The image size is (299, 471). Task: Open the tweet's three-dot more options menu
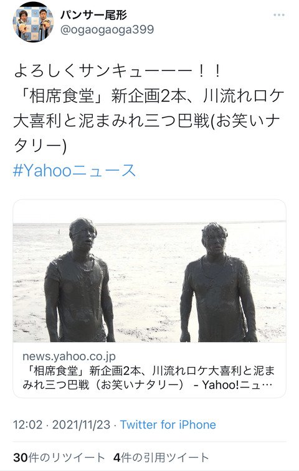[x=278, y=15]
